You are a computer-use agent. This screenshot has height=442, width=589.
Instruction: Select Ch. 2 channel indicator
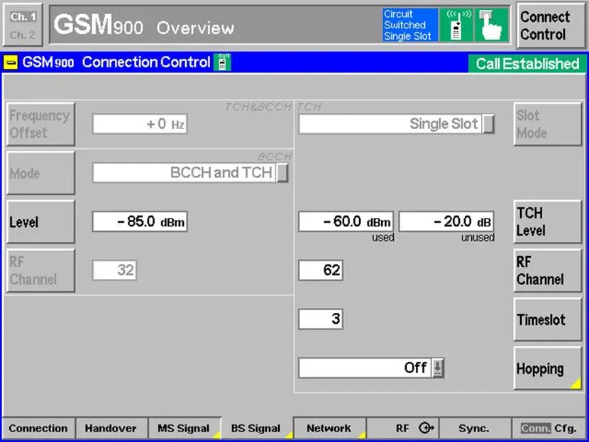[23, 35]
